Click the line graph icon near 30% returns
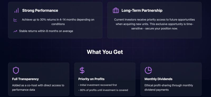The image size is (211, 97). 15,20
